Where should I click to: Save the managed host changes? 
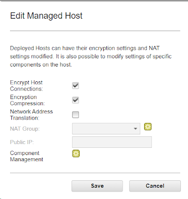(x=97, y=186)
